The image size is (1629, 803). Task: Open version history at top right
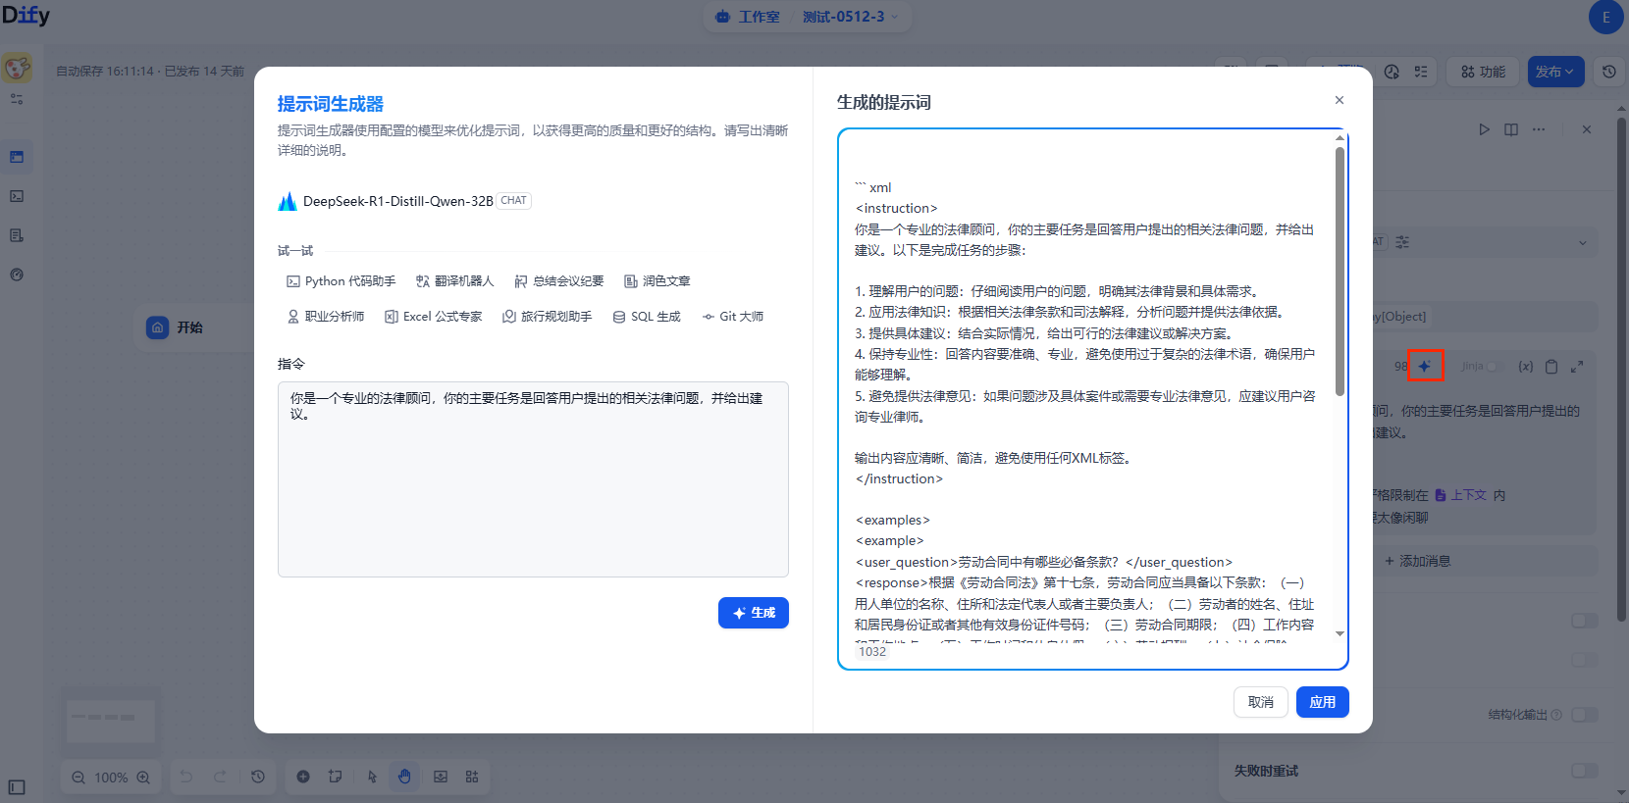1608,72
